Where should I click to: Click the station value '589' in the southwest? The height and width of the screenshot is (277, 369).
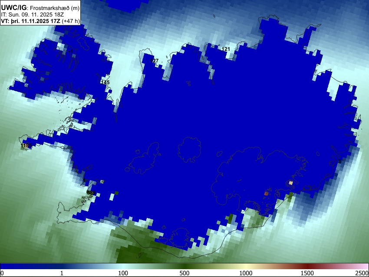pyautogui.click(x=91, y=193)
